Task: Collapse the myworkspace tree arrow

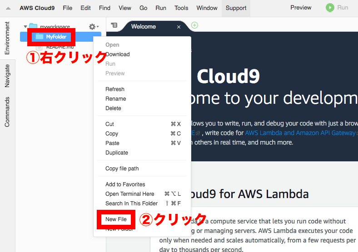Action: pos(25,27)
